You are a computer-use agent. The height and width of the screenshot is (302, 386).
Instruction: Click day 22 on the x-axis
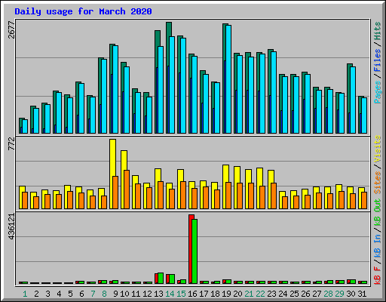[x=260, y=294]
